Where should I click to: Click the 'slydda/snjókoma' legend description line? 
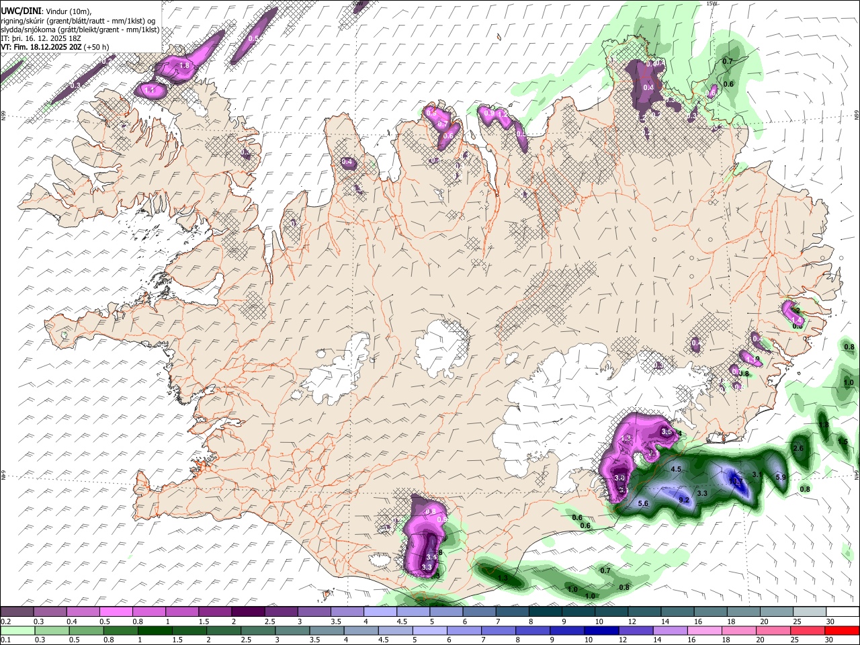tap(80, 30)
